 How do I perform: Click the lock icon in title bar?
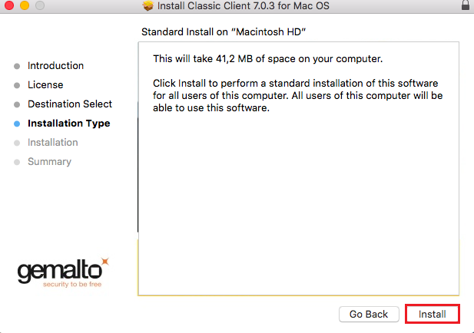[466, 5]
